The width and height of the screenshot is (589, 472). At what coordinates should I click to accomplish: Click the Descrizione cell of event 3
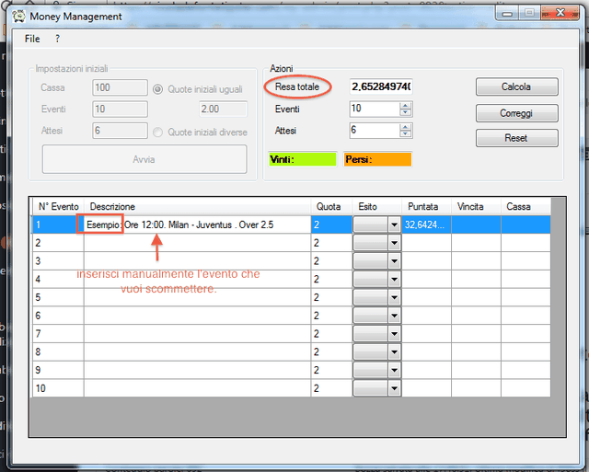tap(198, 261)
